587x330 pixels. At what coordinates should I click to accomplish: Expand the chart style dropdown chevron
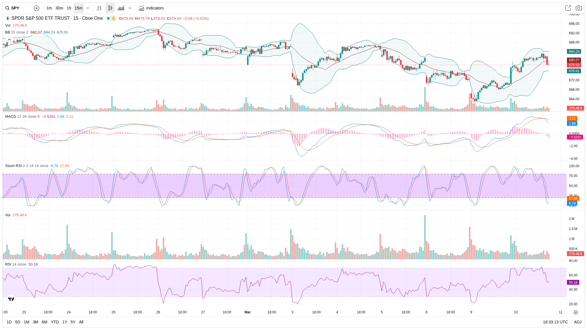[130, 8]
